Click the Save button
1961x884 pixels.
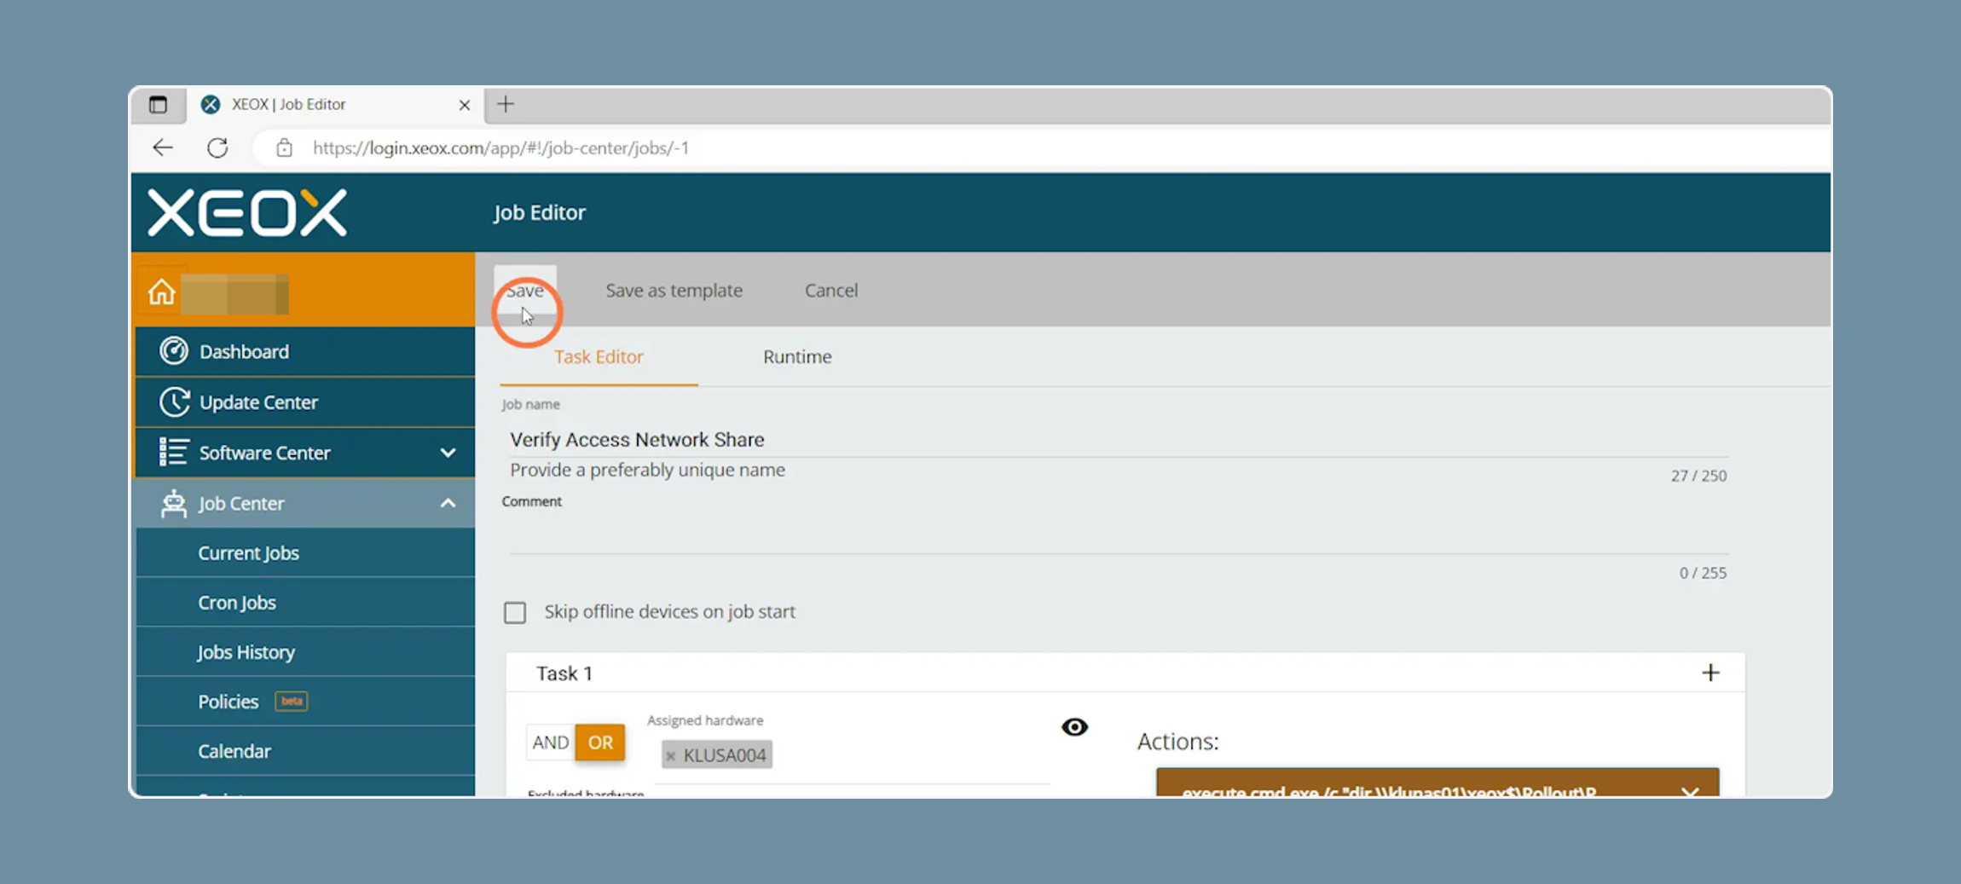point(525,291)
